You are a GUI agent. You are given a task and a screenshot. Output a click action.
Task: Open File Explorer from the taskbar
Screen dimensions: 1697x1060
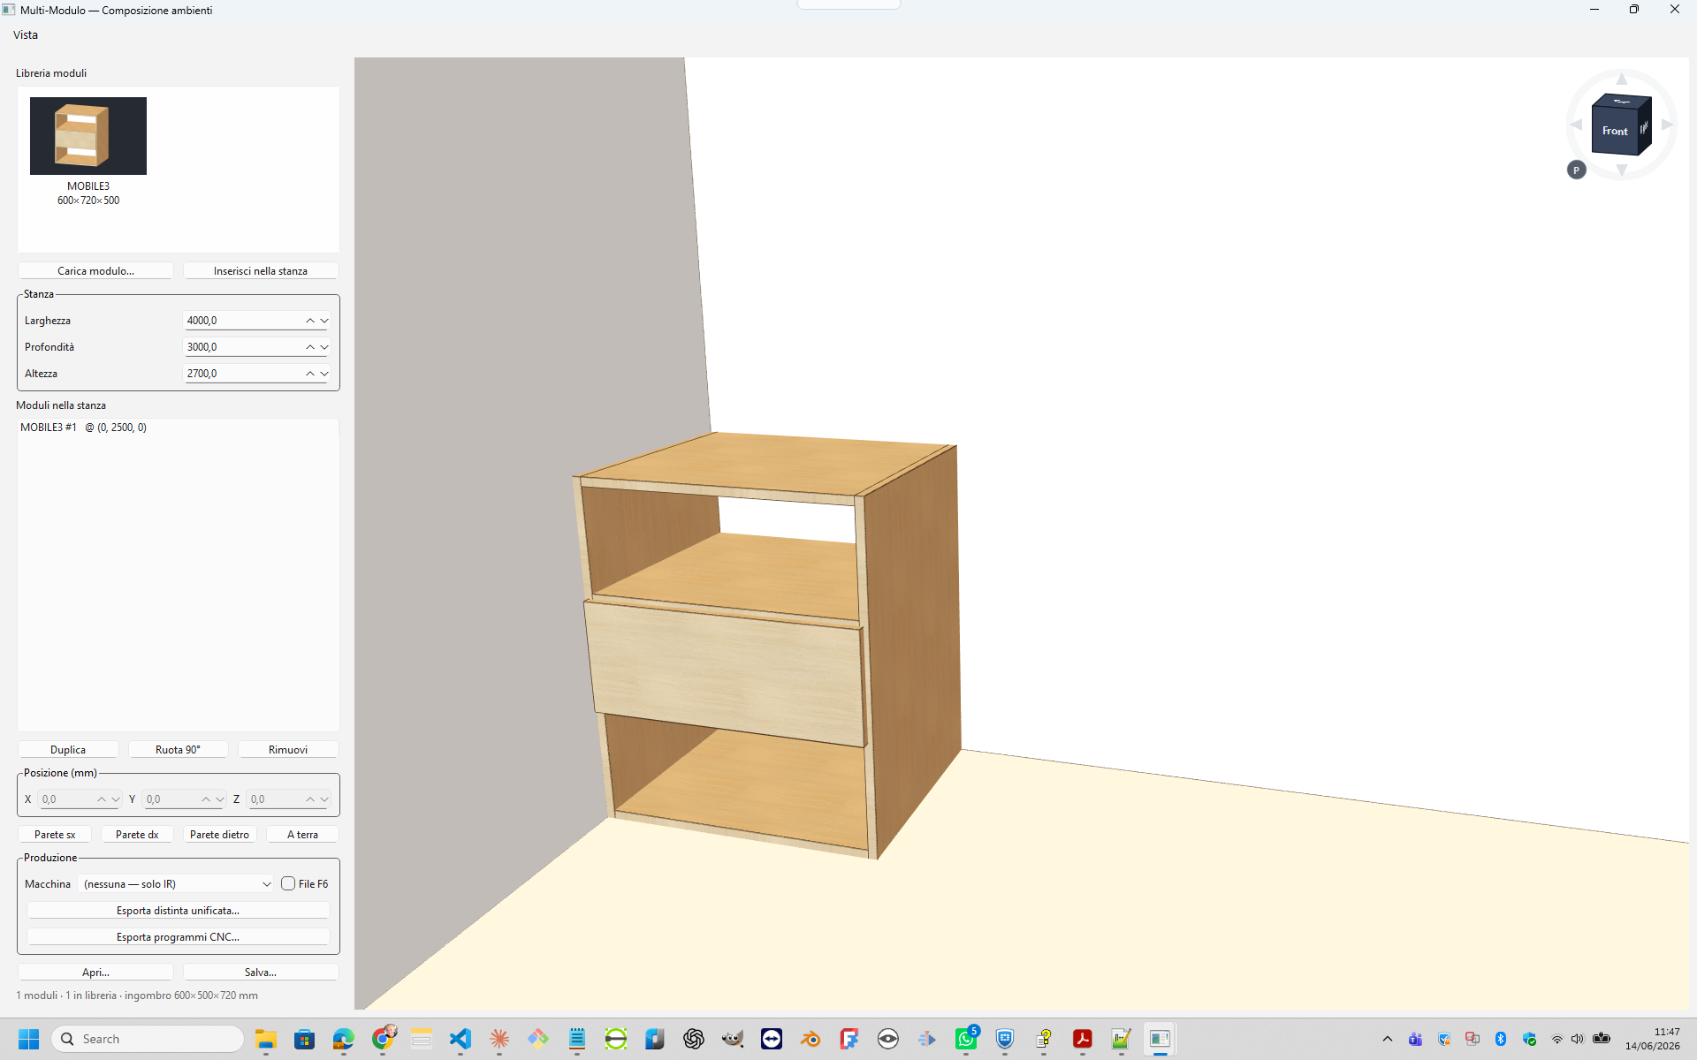pyautogui.click(x=266, y=1039)
